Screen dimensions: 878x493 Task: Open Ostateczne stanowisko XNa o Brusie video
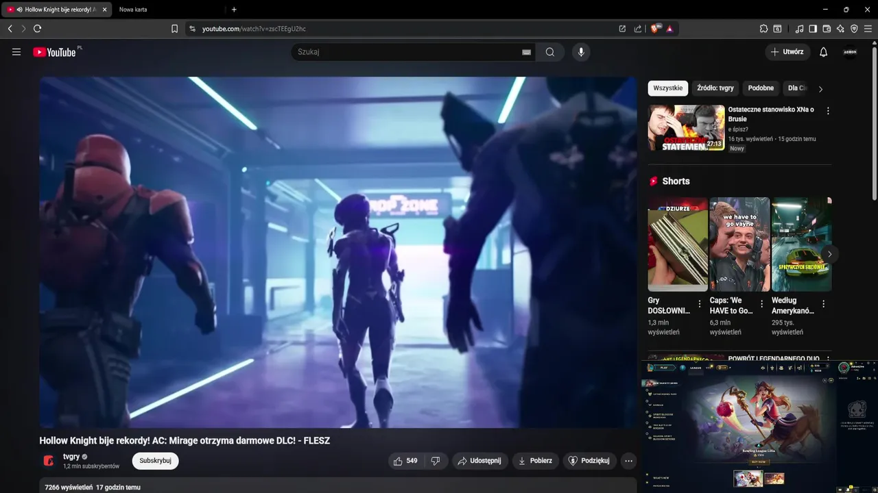[771, 114]
